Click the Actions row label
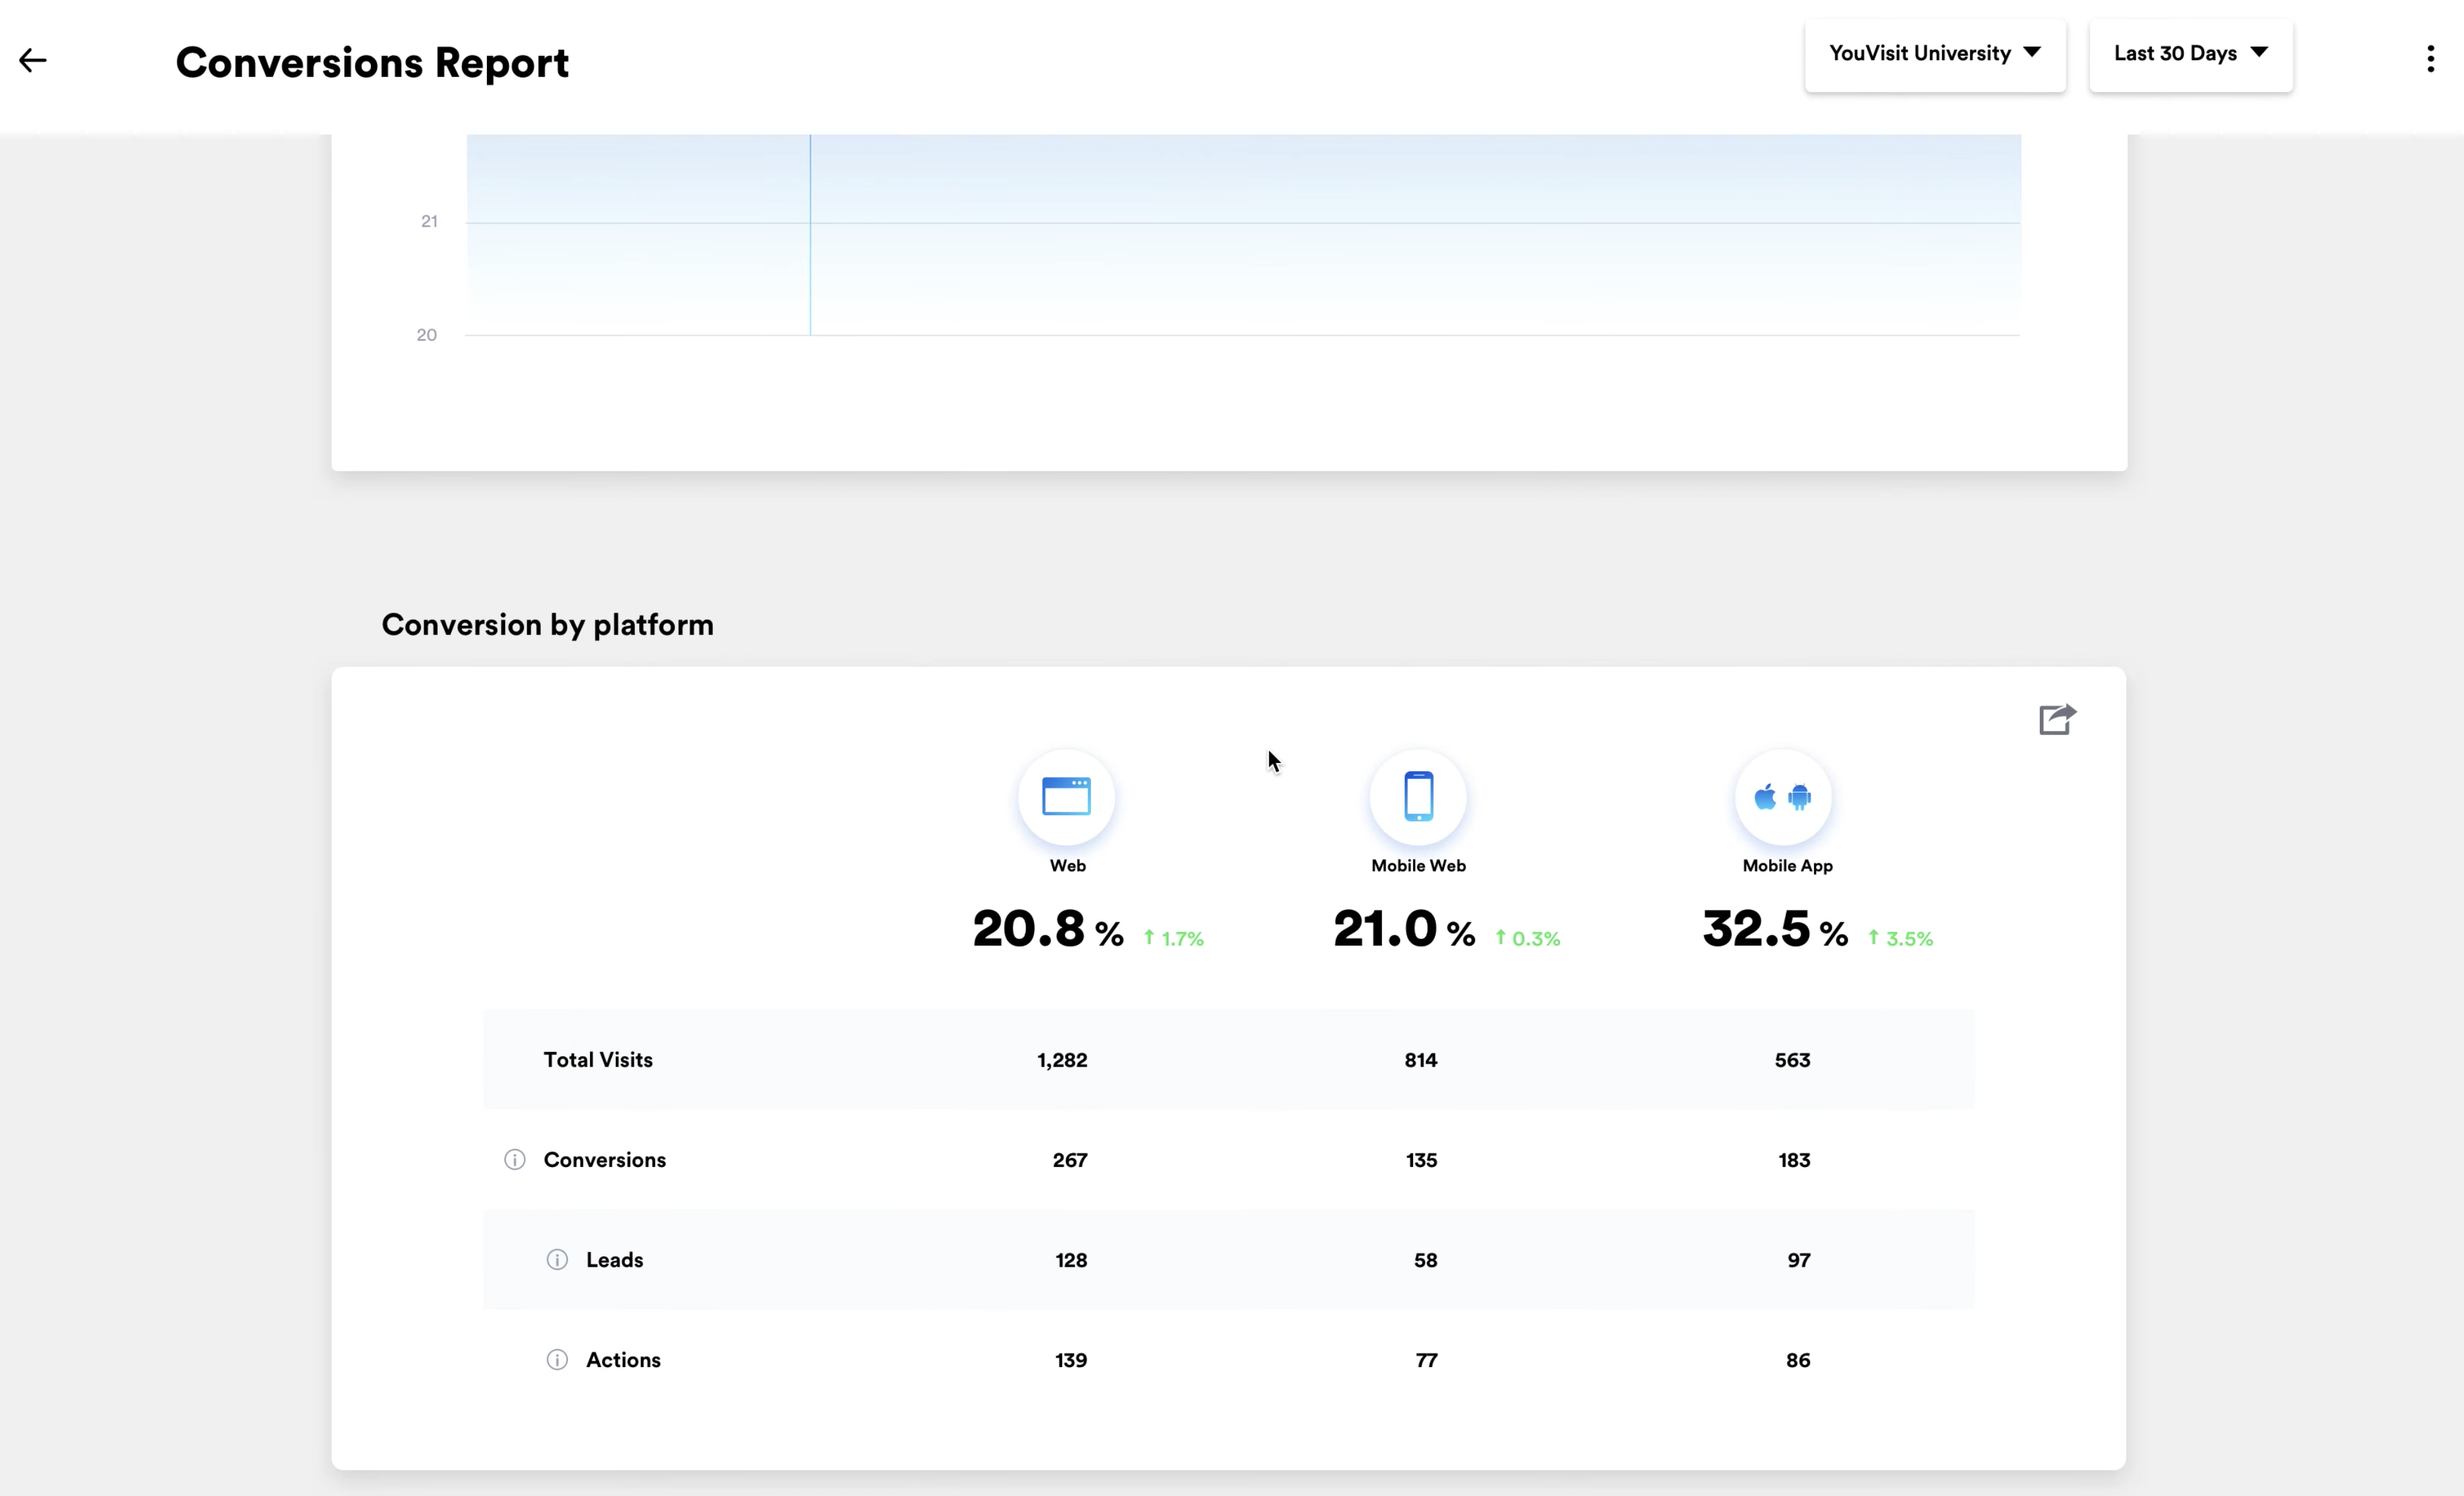Image resolution: width=2464 pixels, height=1496 pixels. point(624,1360)
